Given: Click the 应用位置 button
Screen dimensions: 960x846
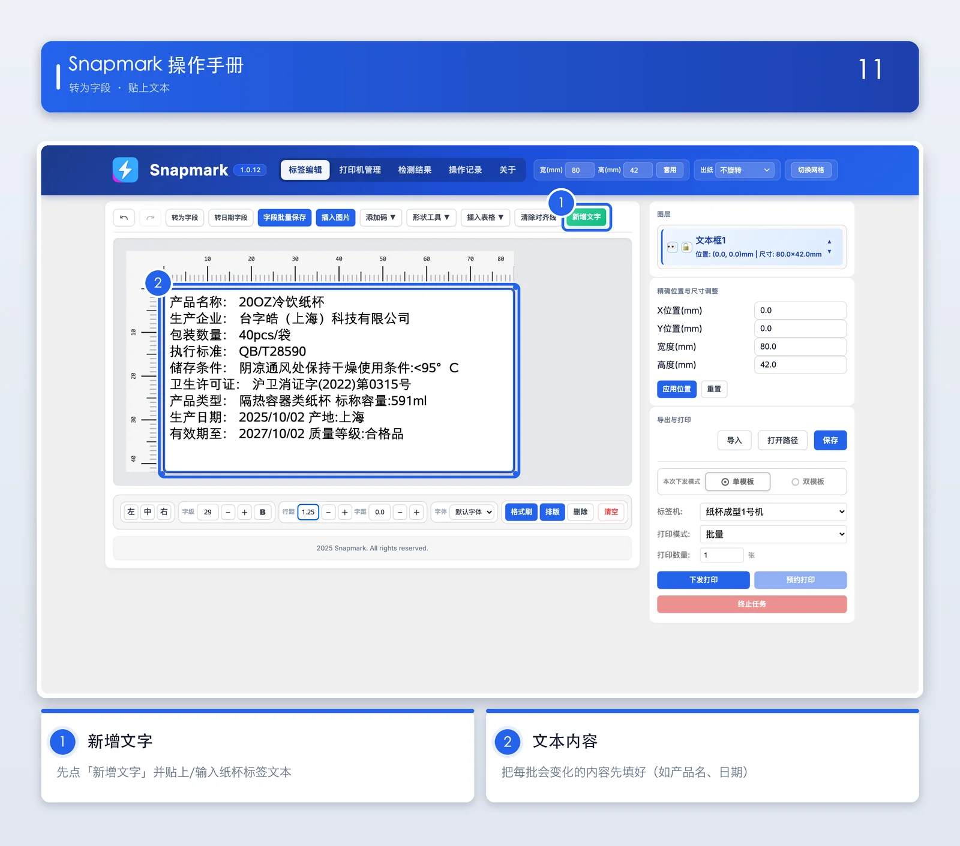Looking at the screenshot, I should point(677,389).
